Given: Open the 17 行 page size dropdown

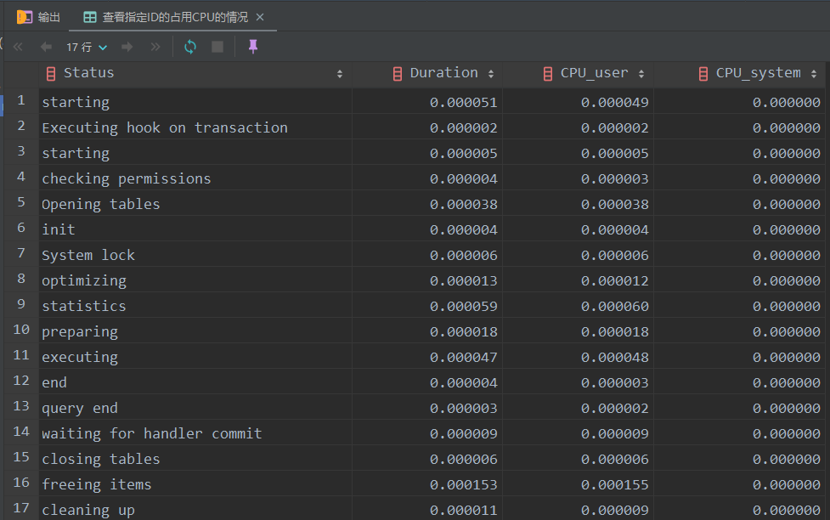Looking at the screenshot, I should tap(87, 47).
